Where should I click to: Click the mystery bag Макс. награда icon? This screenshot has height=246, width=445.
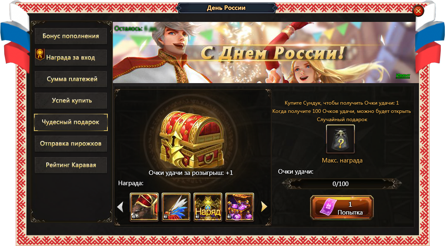point(340,139)
